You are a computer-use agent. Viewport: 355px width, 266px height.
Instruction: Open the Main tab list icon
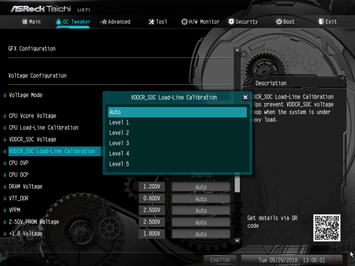point(25,22)
